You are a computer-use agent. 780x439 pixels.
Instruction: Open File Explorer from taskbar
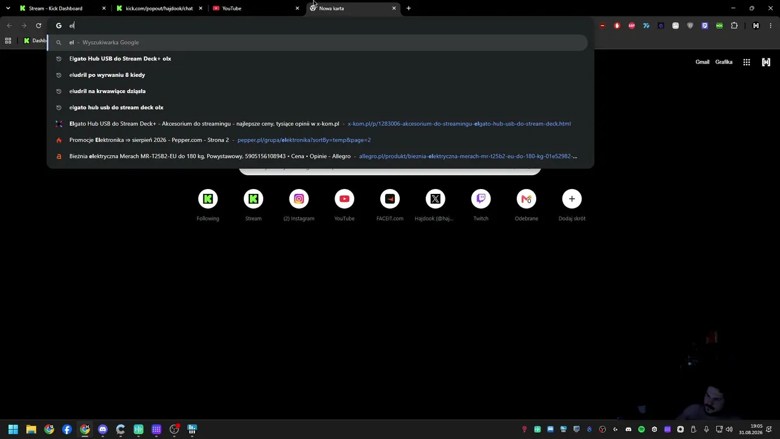(x=31, y=429)
